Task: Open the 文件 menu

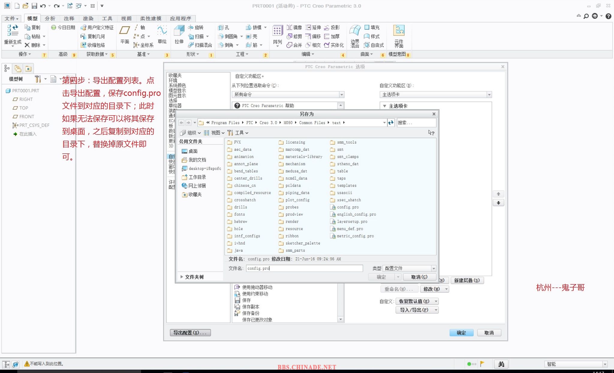Action: click(11, 18)
